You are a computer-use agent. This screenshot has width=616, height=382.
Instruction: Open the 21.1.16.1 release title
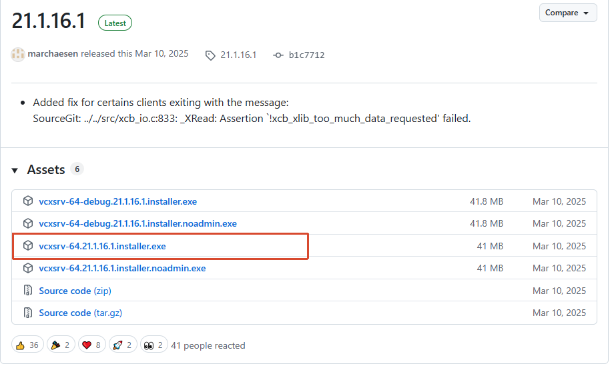point(48,21)
